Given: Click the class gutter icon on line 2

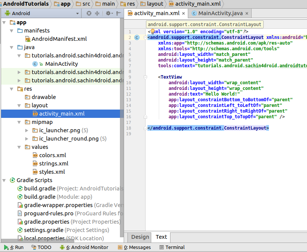Looking at the screenshot, I should pyautogui.click(x=137, y=37).
